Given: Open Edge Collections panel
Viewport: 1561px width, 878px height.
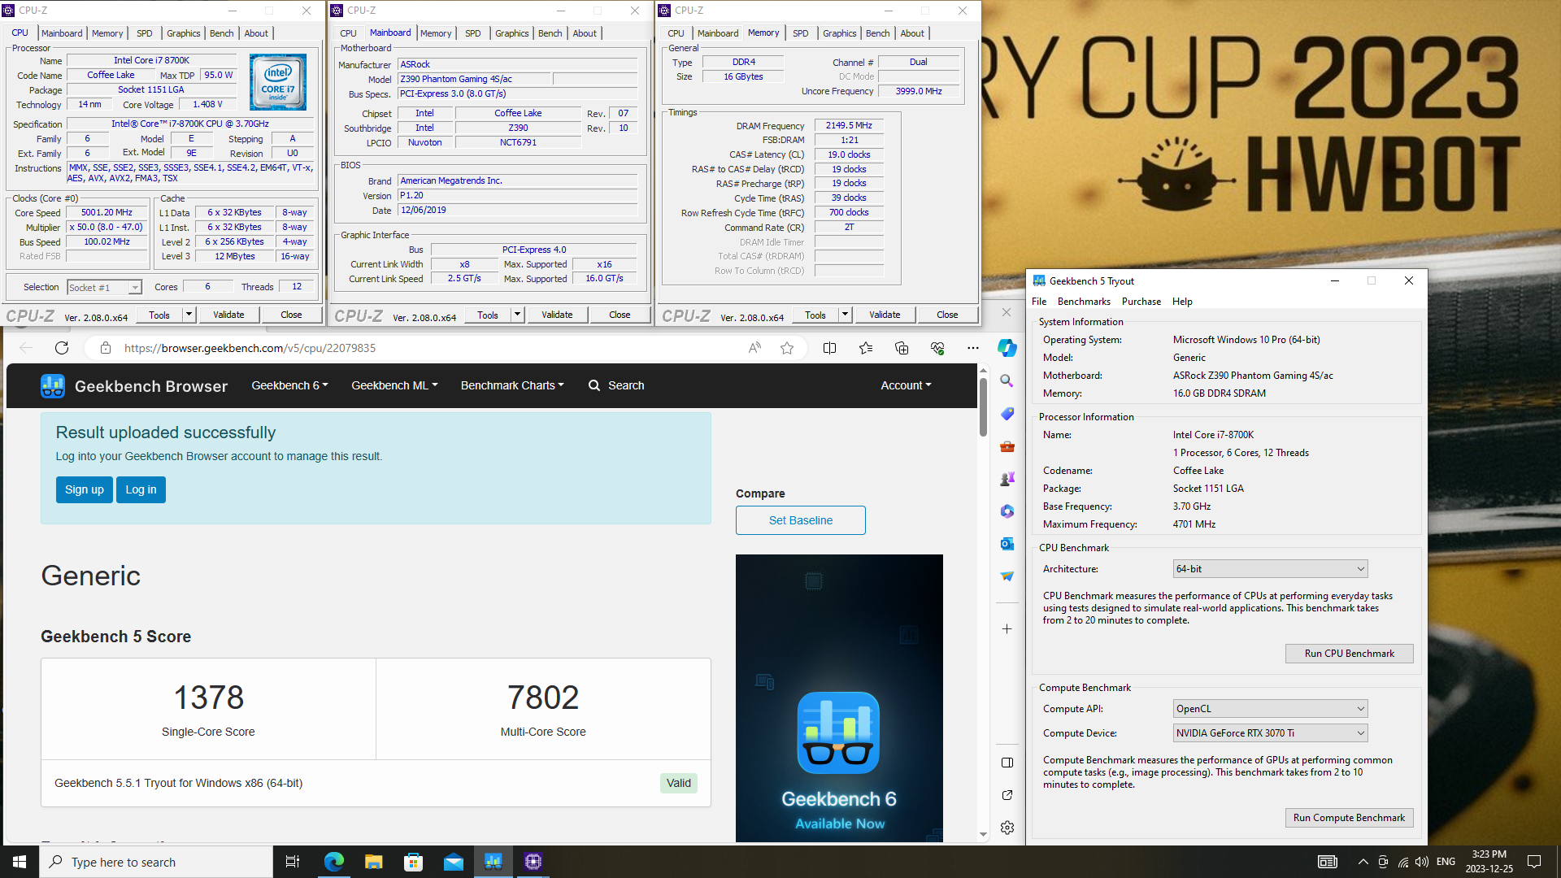Looking at the screenshot, I should pyautogui.click(x=902, y=348).
